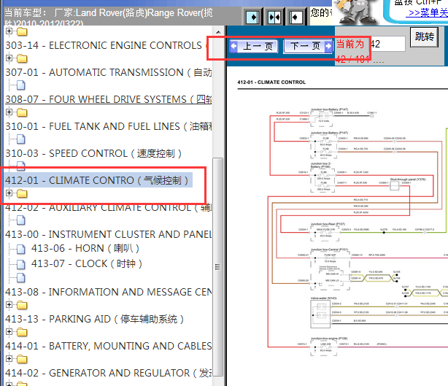Screen dimensions: 448x386
Task: Open 414-01 - BATTERY, MOUNTING AND CABLES
Action: pos(108,346)
